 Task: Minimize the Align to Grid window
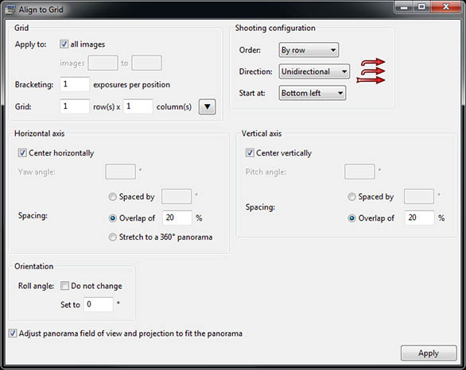(x=404, y=7)
